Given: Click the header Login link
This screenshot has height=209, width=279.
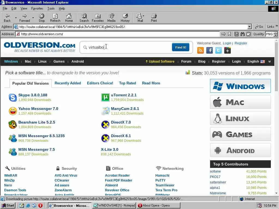Looking at the screenshot, I should [x=227, y=43].
